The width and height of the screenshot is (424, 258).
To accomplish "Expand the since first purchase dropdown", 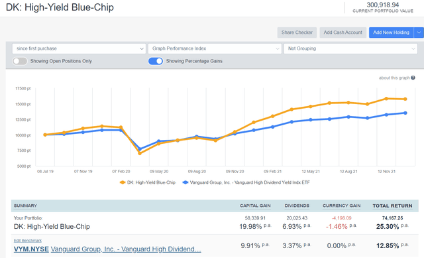I will pyautogui.click(x=79, y=48).
